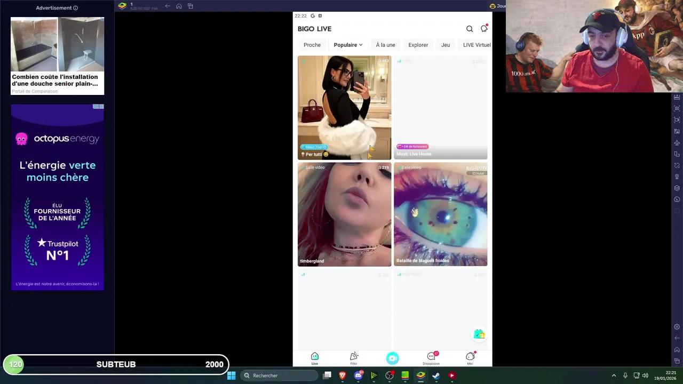
Task: Open Bigo Live notifications bell
Action: [x=484, y=28]
